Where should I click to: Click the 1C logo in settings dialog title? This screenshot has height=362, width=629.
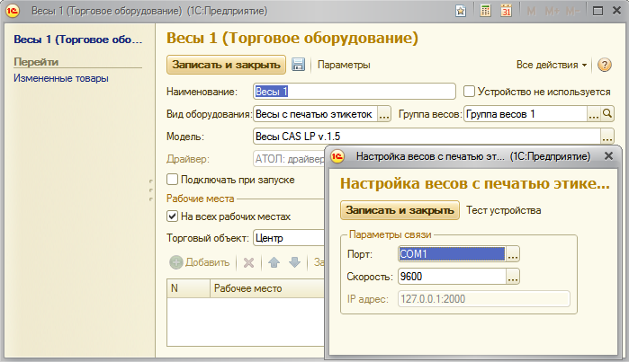(x=337, y=156)
